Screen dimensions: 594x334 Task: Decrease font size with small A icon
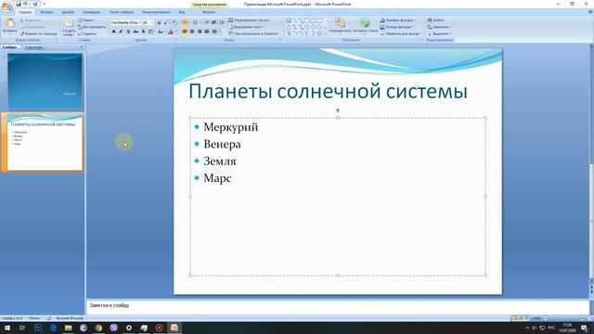[x=166, y=23]
